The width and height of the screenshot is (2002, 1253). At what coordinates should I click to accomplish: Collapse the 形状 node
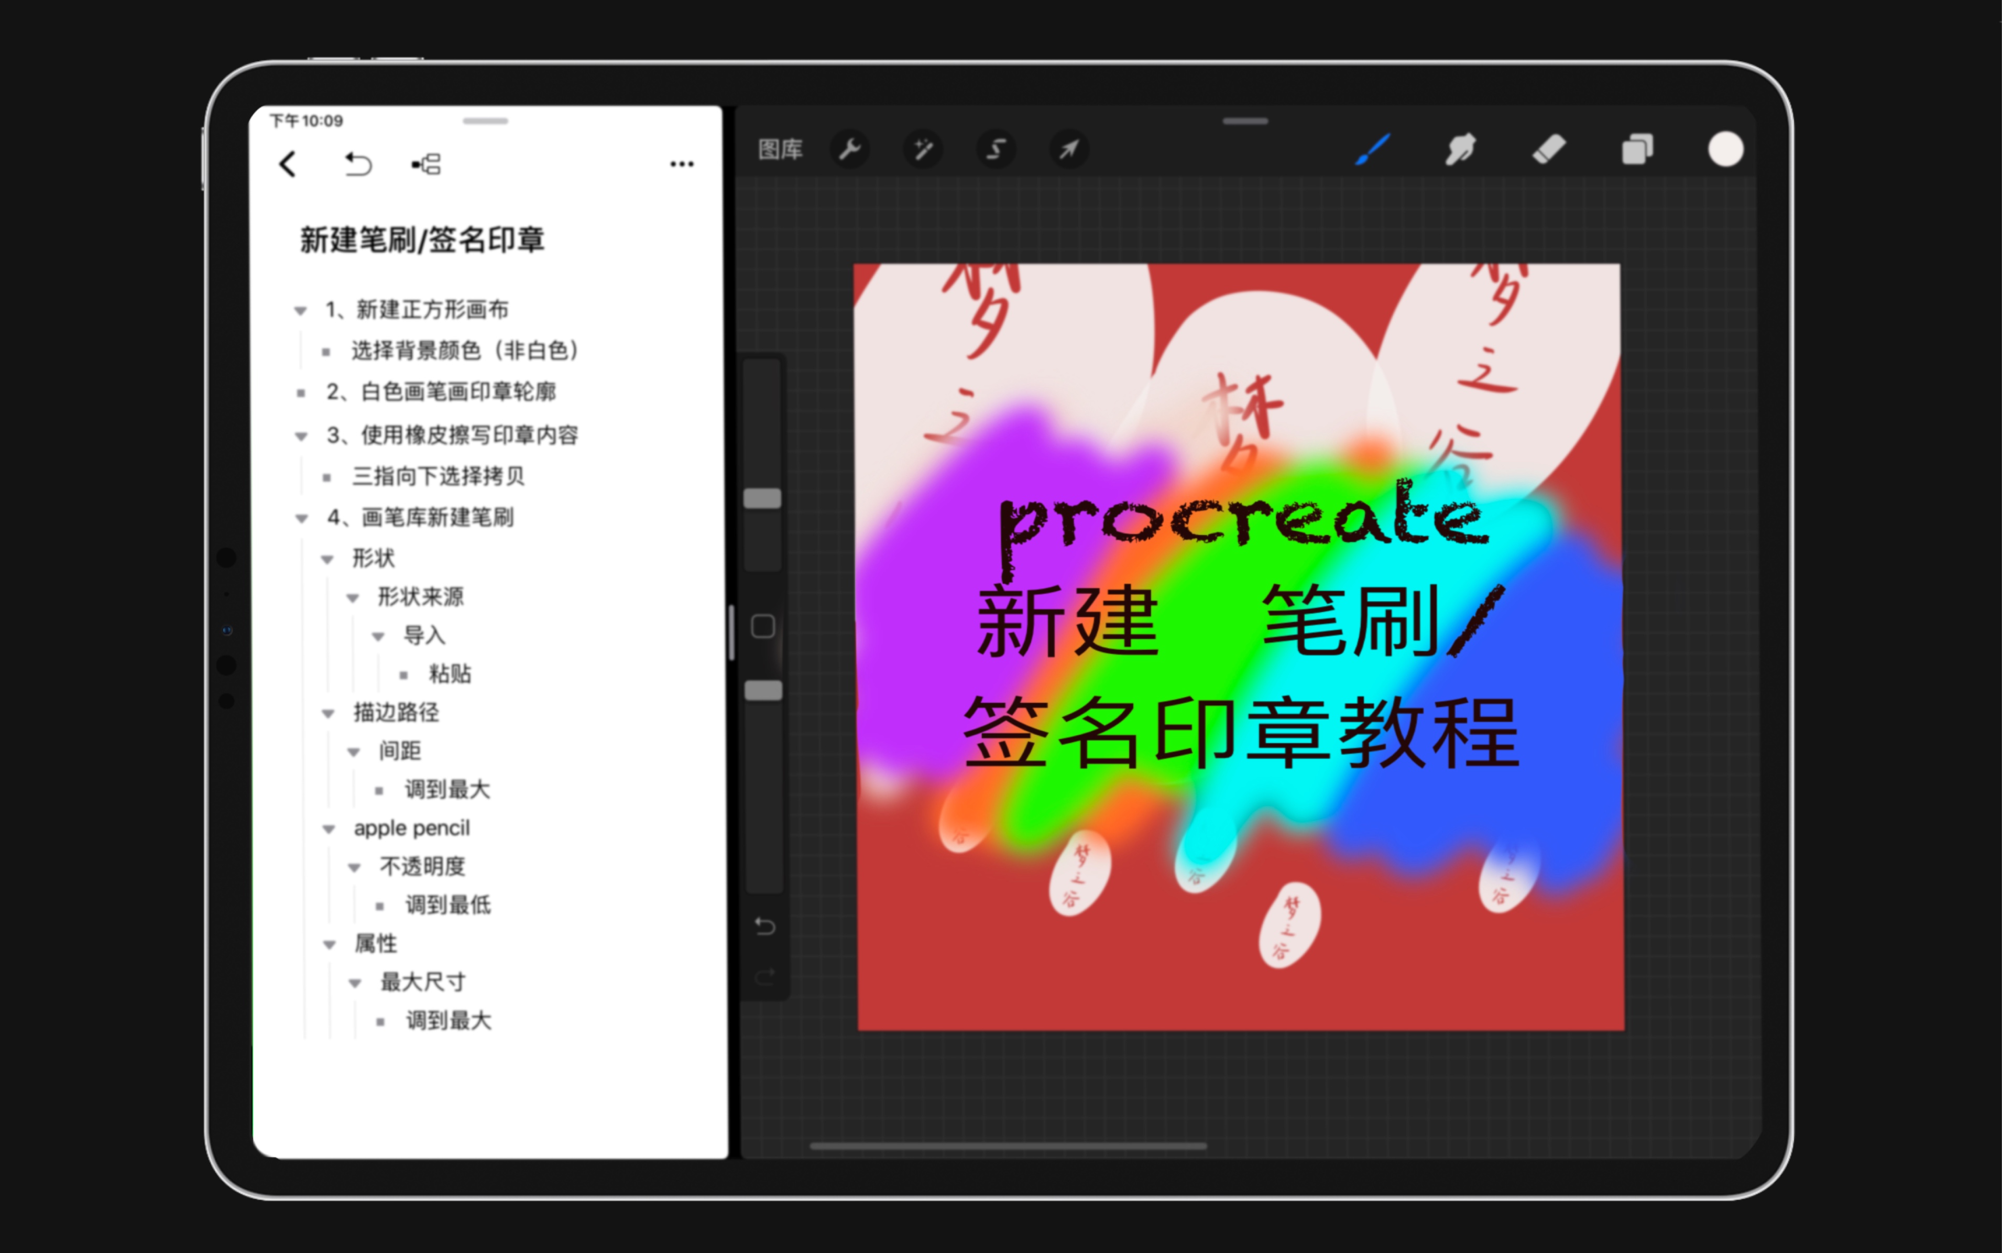click(327, 559)
